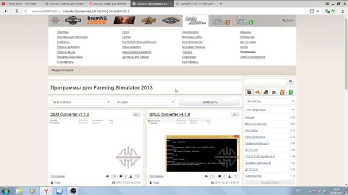Open the browser downloads arrow icon
348x195 pixels.
point(343,11)
